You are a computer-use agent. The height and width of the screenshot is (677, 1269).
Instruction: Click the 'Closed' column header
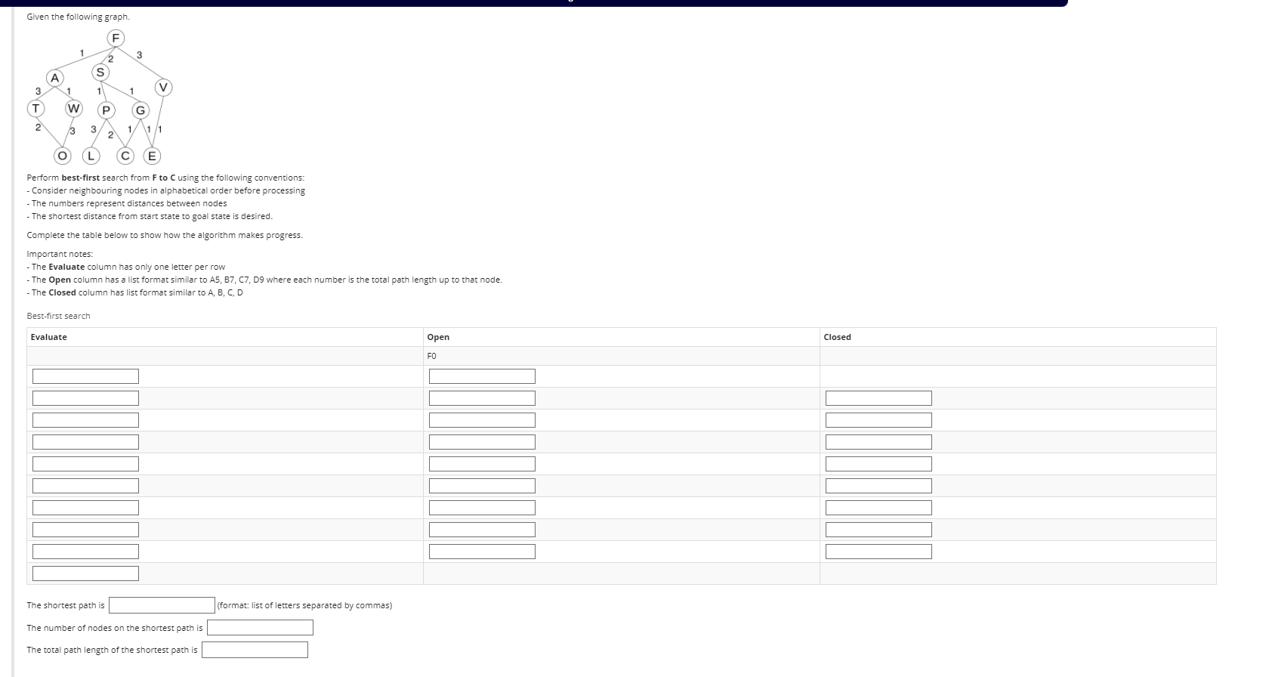click(x=837, y=337)
